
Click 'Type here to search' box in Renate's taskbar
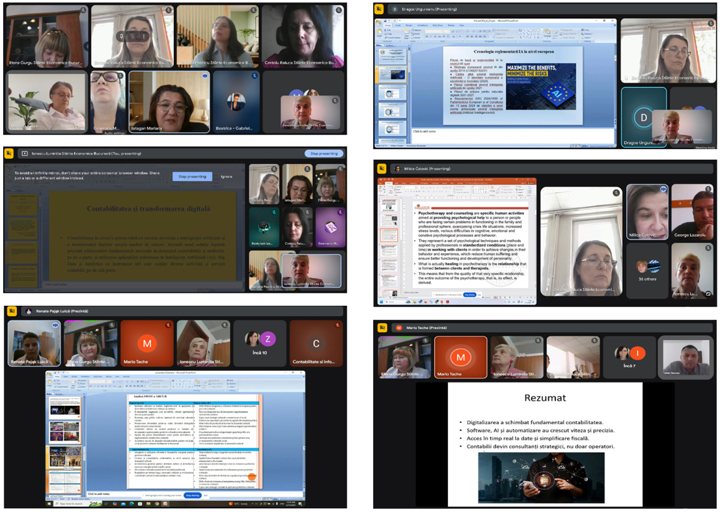[x=77, y=504]
